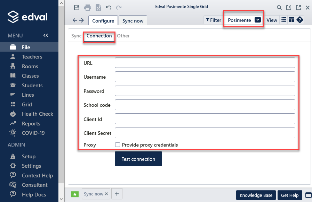Click the dock window inward icon

(x=289, y=8)
